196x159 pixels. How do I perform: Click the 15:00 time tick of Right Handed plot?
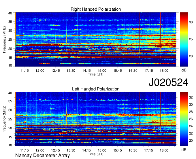click(102, 71)
